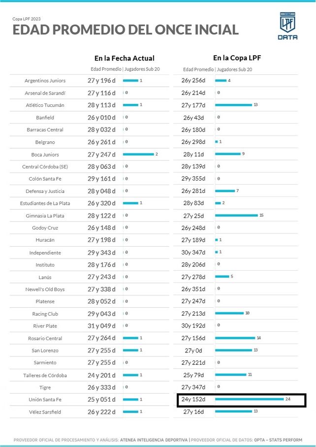Click the 'Copa LPF 2023' subtitle text

click(27, 19)
